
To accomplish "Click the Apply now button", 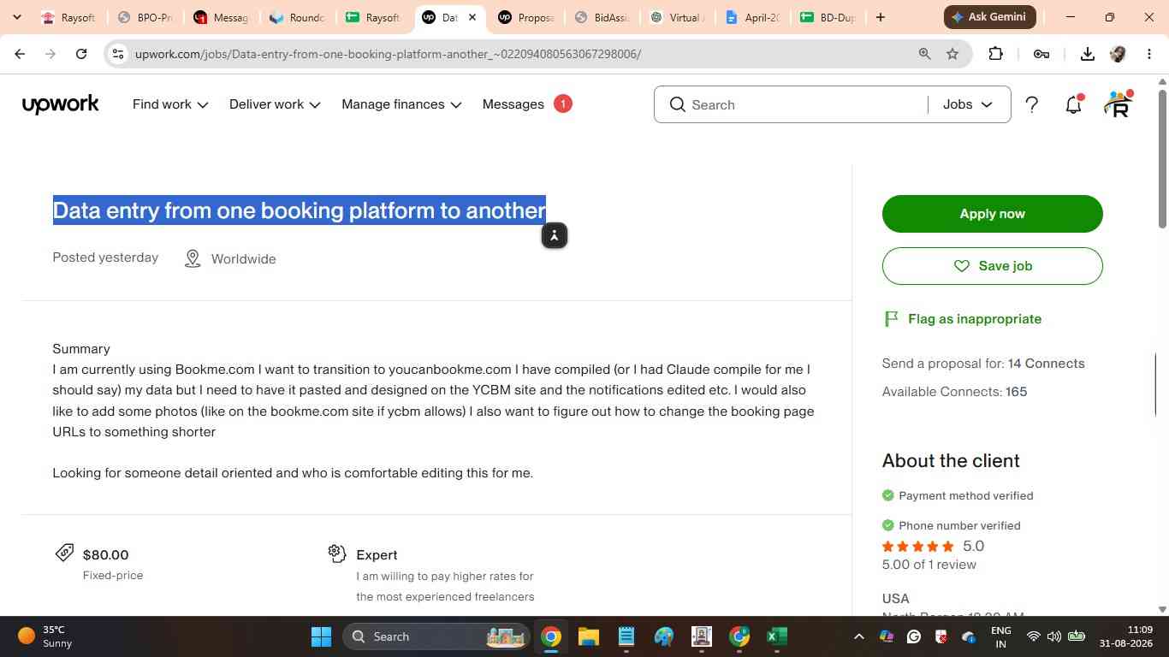I will [993, 214].
